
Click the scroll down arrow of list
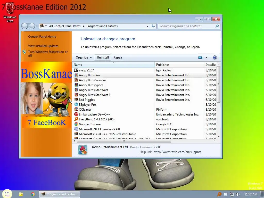(219, 137)
